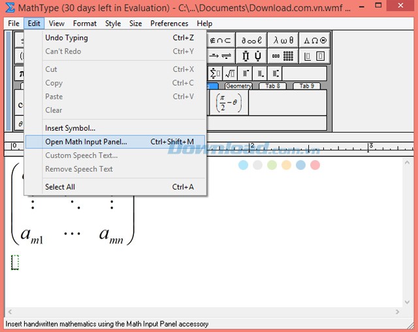Switch to the Geometry tab
The height and width of the screenshot is (332, 418).
point(238,86)
